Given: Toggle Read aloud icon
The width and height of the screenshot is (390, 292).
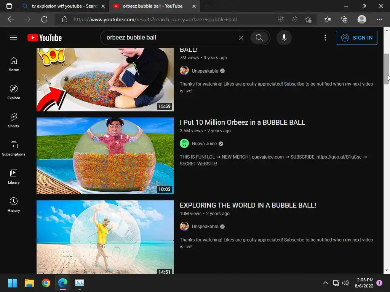Looking at the screenshot, I should 294,19.
